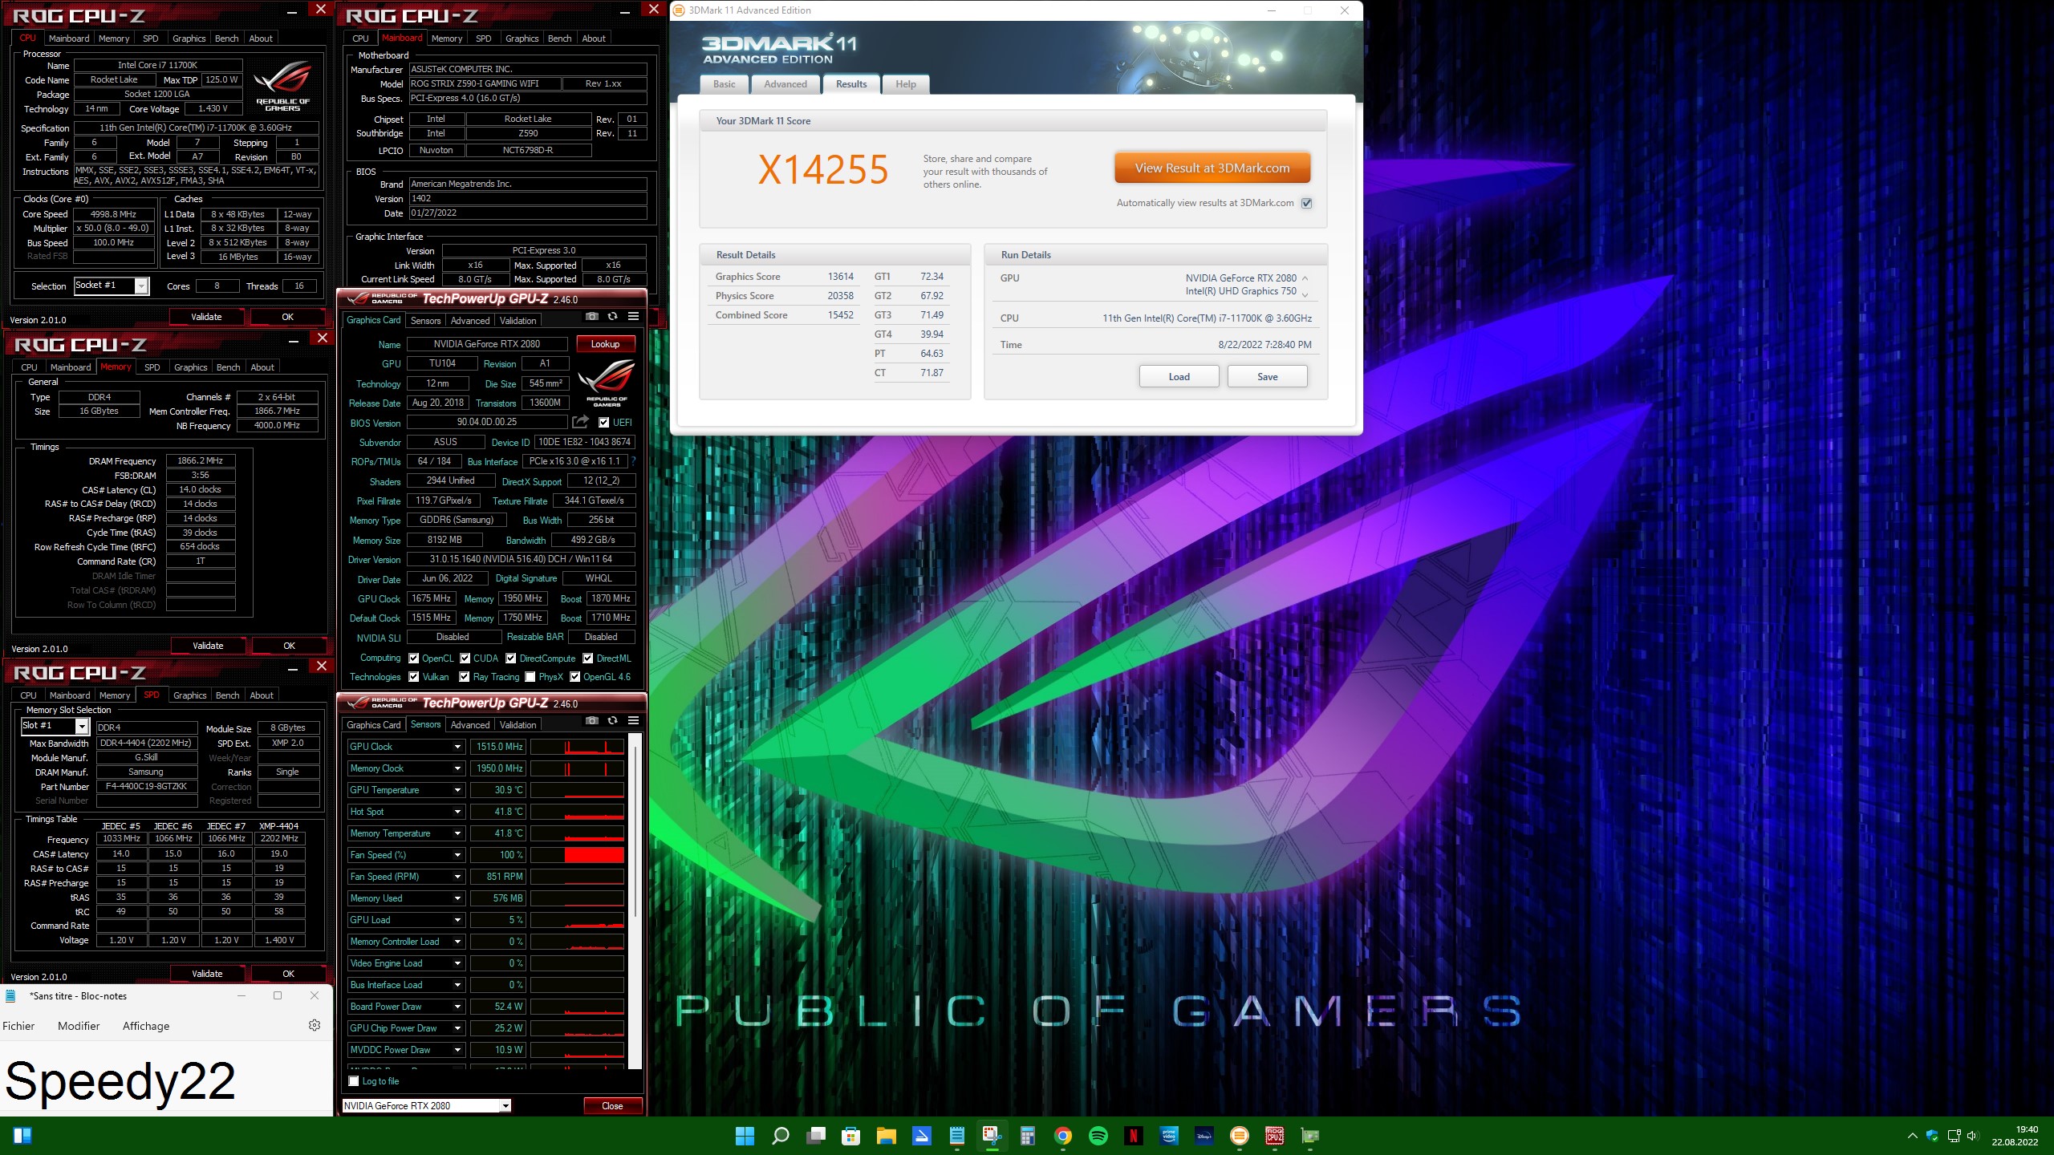Toggle CUDA checkbox in GPU-Z
This screenshot has width=2054, height=1155.
coord(465,659)
